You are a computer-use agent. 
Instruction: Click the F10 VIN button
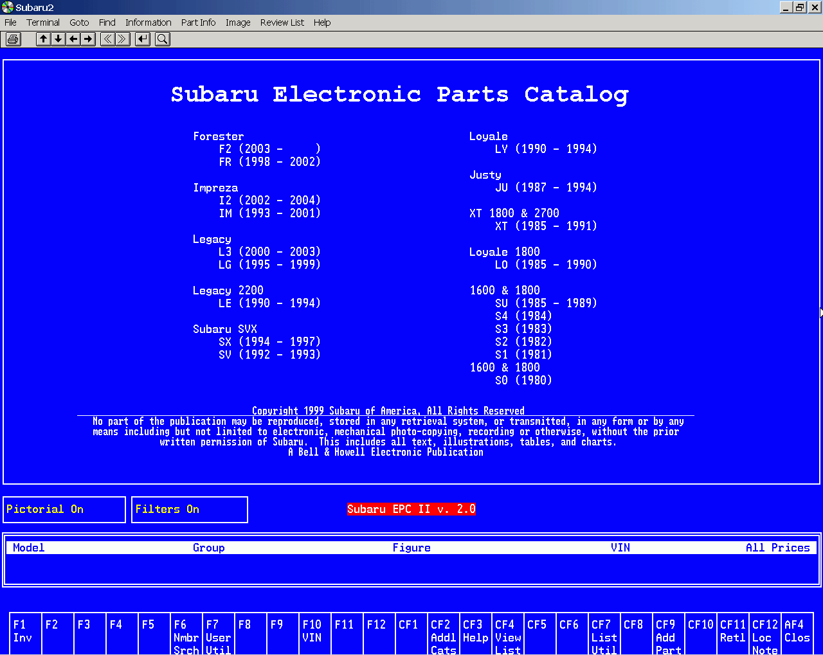pyautogui.click(x=315, y=634)
